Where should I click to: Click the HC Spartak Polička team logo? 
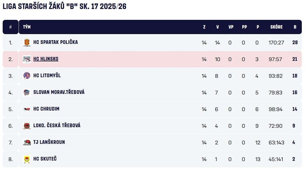pyautogui.click(x=27, y=42)
